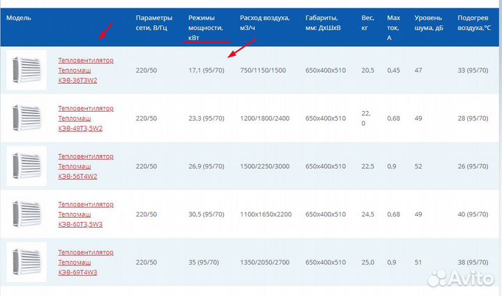This screenshot has height=296, width=502.
Task: Open the Тепломаш КЭВ-60Т3,5W3 product link
Action: (x=85, y=214)
